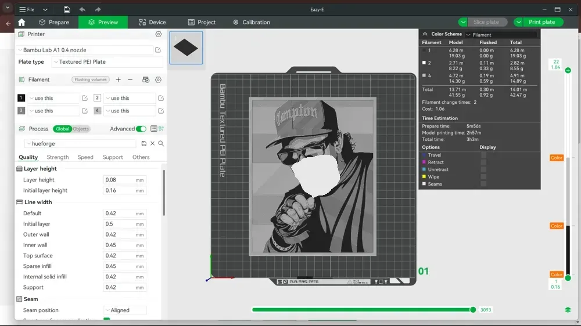Click the green plus on the layer slider
Screen dimensions: 581x326
pos(568,70)
